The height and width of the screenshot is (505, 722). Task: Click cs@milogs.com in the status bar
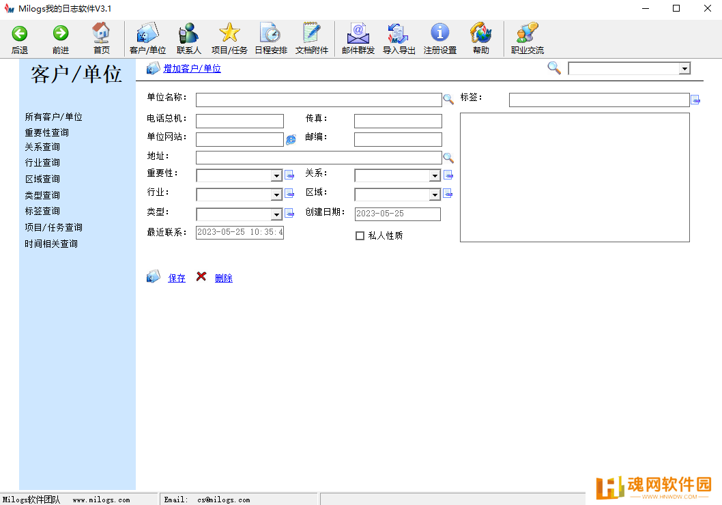coord(224,500)
